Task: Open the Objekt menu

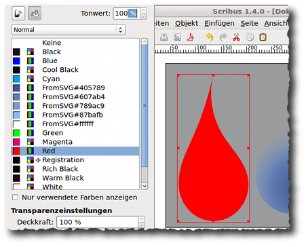Action: pyautogui.click(x=187, y=23)
